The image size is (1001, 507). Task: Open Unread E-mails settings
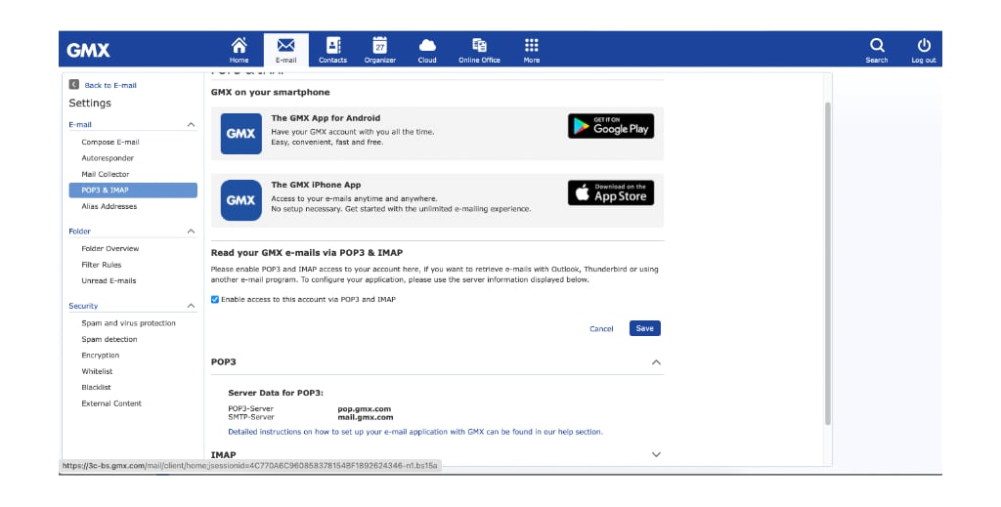pos(109,280)
